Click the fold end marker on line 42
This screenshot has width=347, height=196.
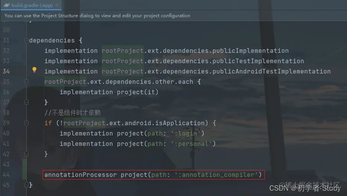click(26, 154)
